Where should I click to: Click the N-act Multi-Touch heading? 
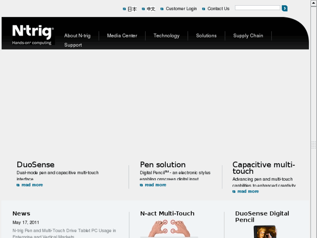pyautogui.click(x=167, y=214)
